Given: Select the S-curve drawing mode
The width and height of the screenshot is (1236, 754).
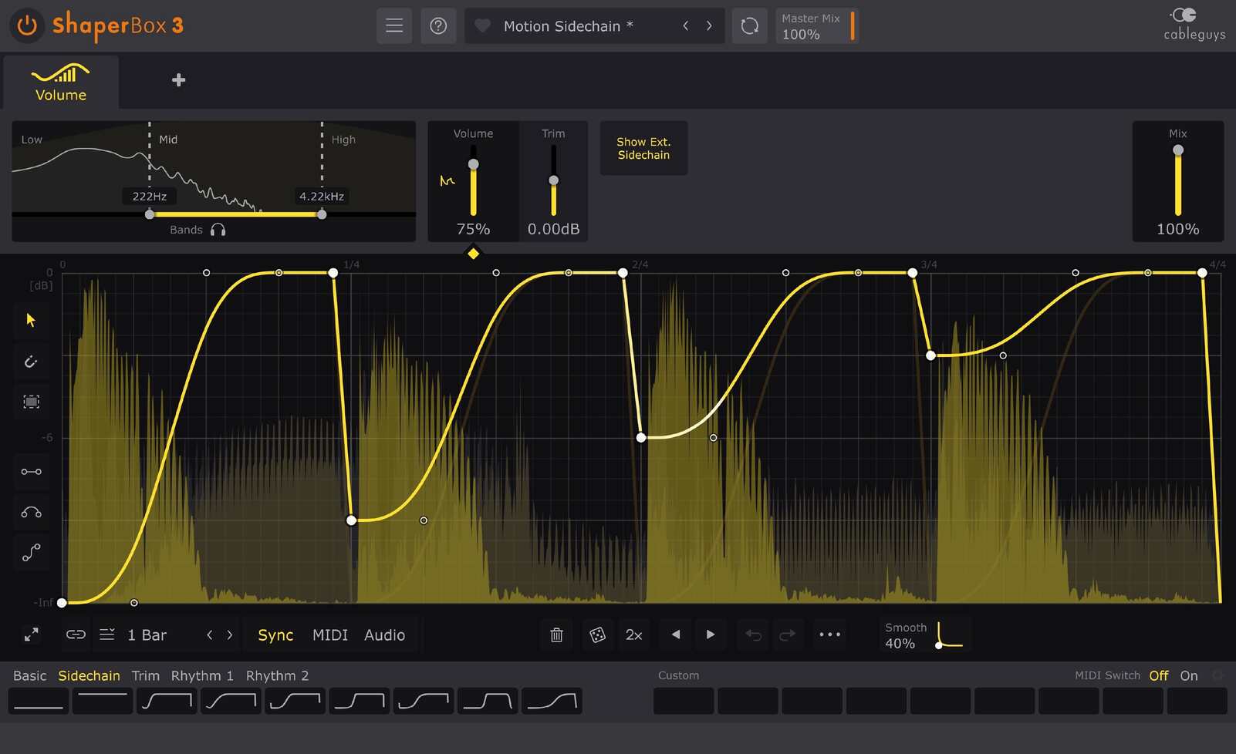Looking at the screenshot, I should pos(31,552).
